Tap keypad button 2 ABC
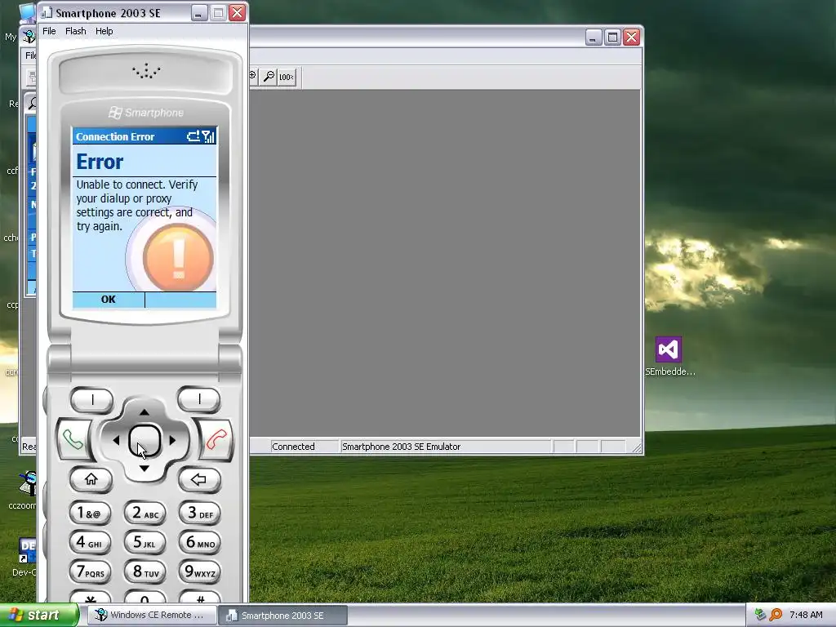The width and height of the screenshot is (836, 627). click(x=145, y=513)
